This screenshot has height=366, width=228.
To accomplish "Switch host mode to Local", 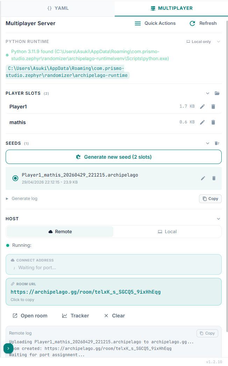I will [167, 231].
